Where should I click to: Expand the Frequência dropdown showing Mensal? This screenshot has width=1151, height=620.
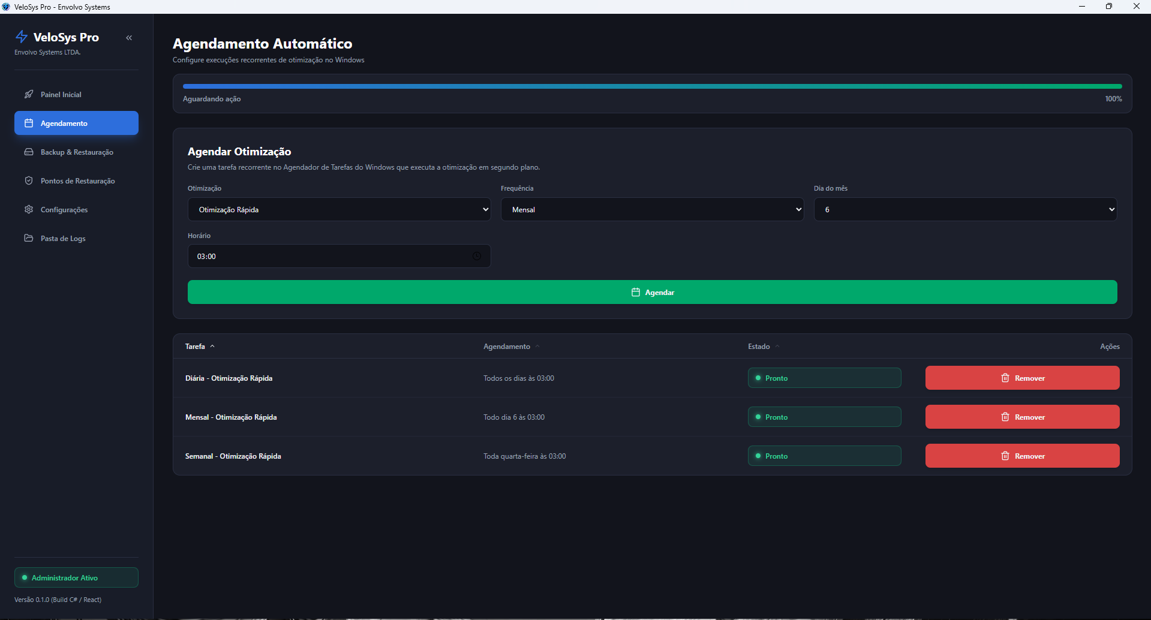(x=653, y=209)
